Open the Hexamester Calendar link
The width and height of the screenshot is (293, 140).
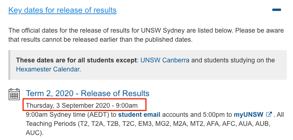click(48, 69)
